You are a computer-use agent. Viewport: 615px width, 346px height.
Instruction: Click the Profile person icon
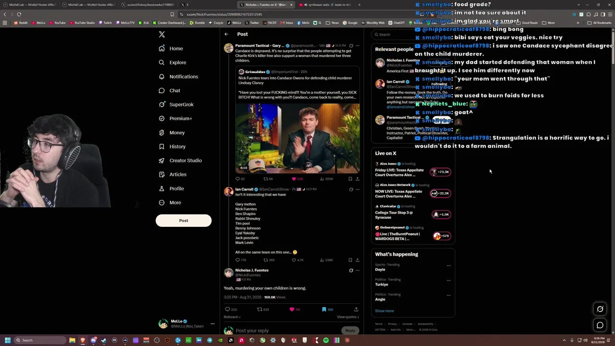tap(162, 188)
